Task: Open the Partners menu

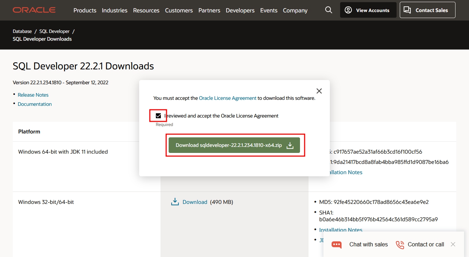Action: click(x=209, y=10)
